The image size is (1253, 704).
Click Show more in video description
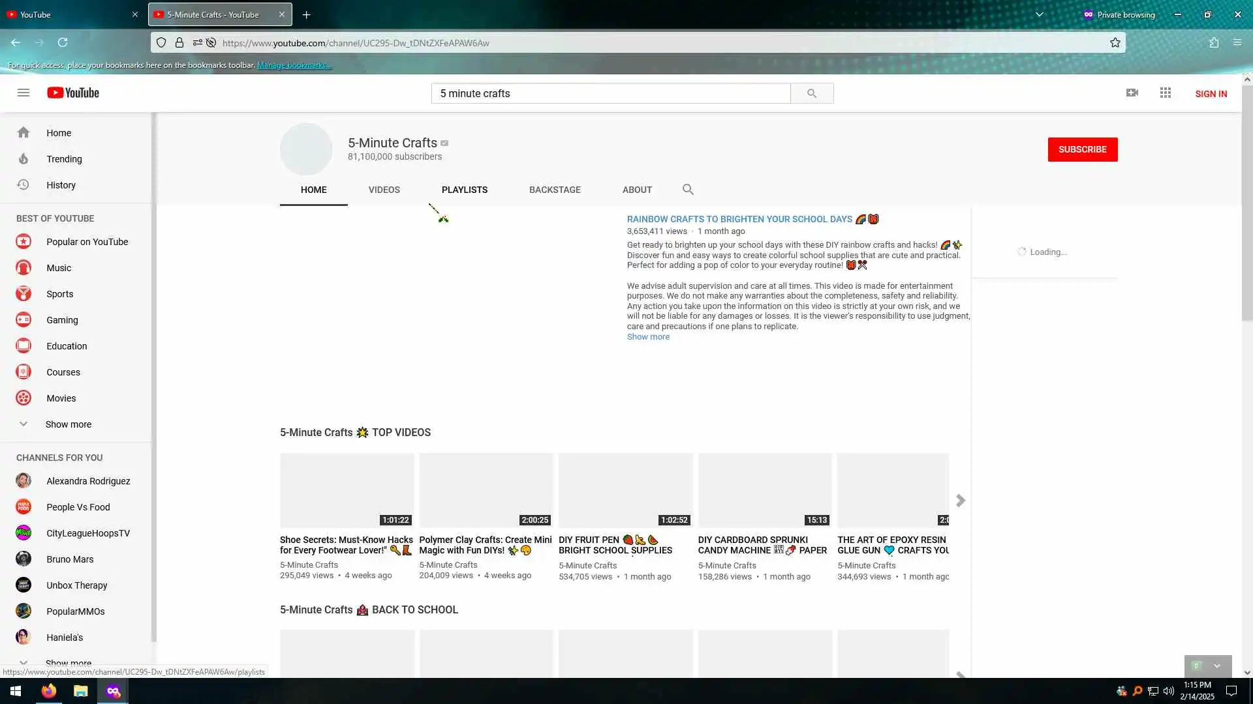pos(648,337)
